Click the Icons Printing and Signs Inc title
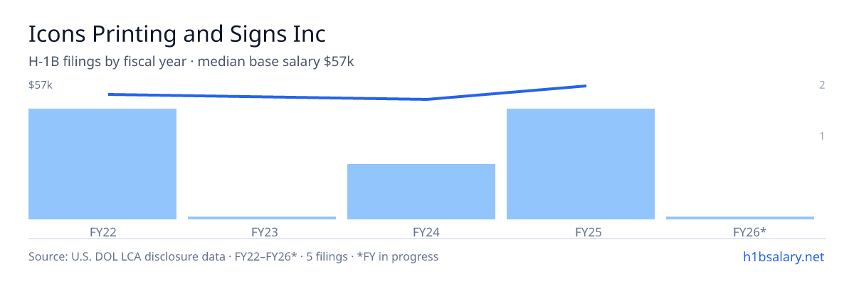 177,34
